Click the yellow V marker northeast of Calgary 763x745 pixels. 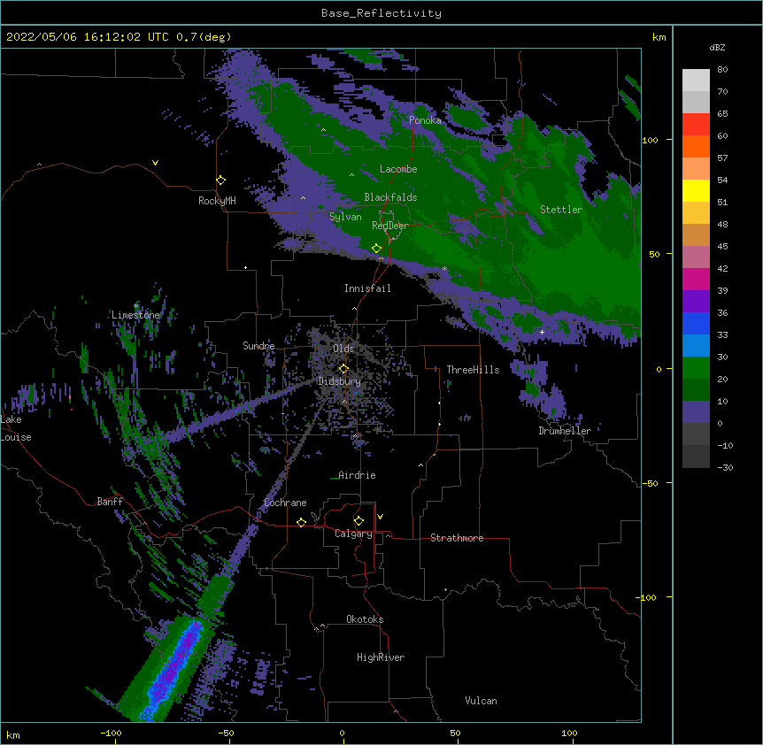pos(380,517)
